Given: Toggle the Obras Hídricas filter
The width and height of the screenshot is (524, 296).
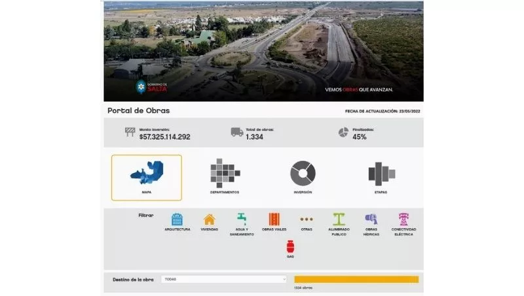Looking at the screenshot, I should coord(371,220).
